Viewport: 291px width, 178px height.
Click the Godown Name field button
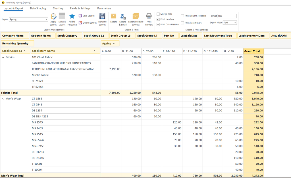click(x=43, y=36)
